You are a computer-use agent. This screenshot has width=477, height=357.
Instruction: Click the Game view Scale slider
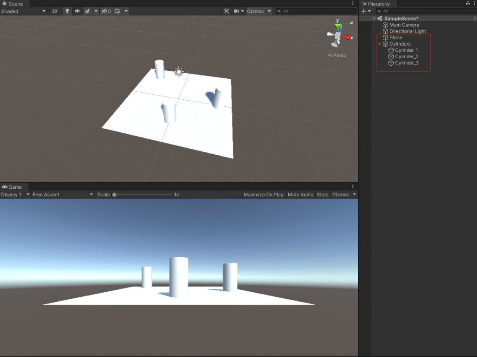tap(143, 194)
